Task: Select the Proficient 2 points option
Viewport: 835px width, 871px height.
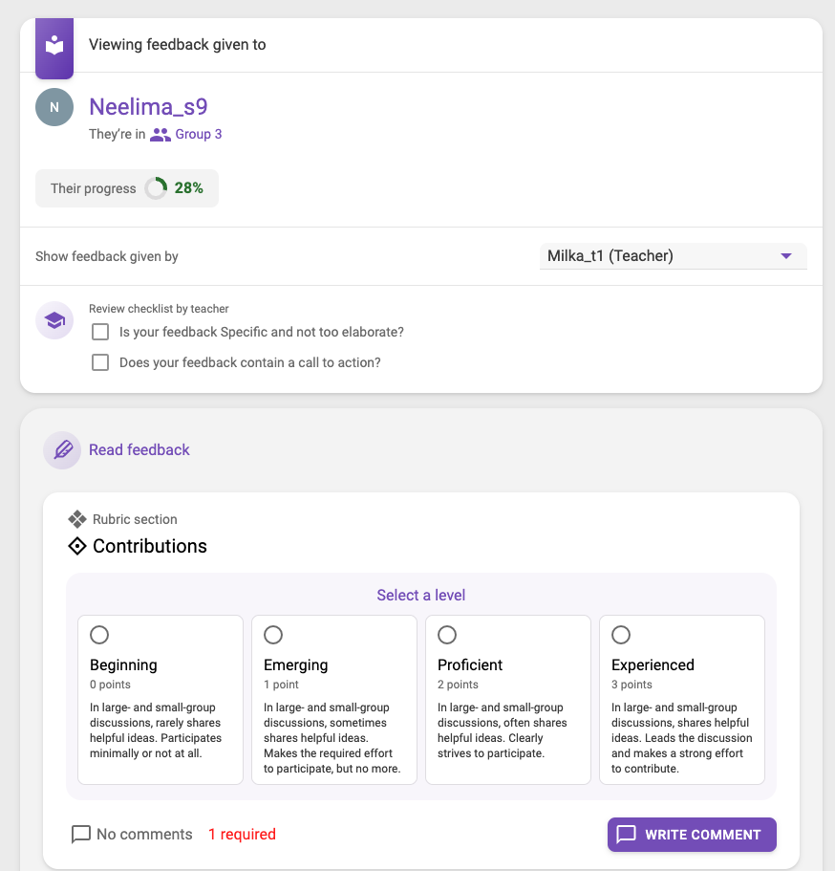Action: (x=447, y=635)
